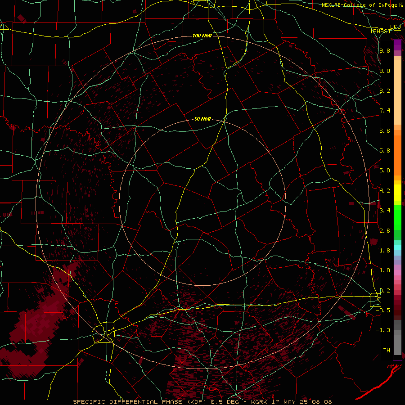Screen dimensions: 405x405
Task: Click the 9.8 color scale value
Action: coord(385,50)
